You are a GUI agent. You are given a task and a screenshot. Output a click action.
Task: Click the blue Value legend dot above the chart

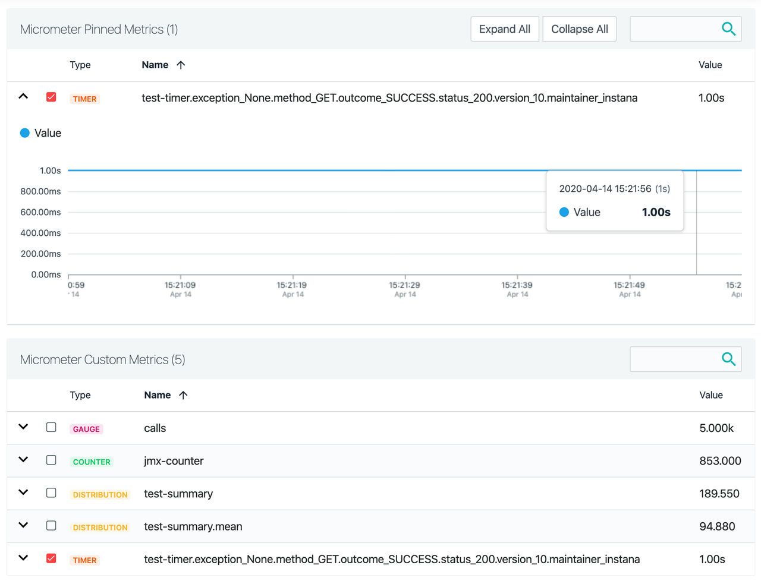click(25, 133)
